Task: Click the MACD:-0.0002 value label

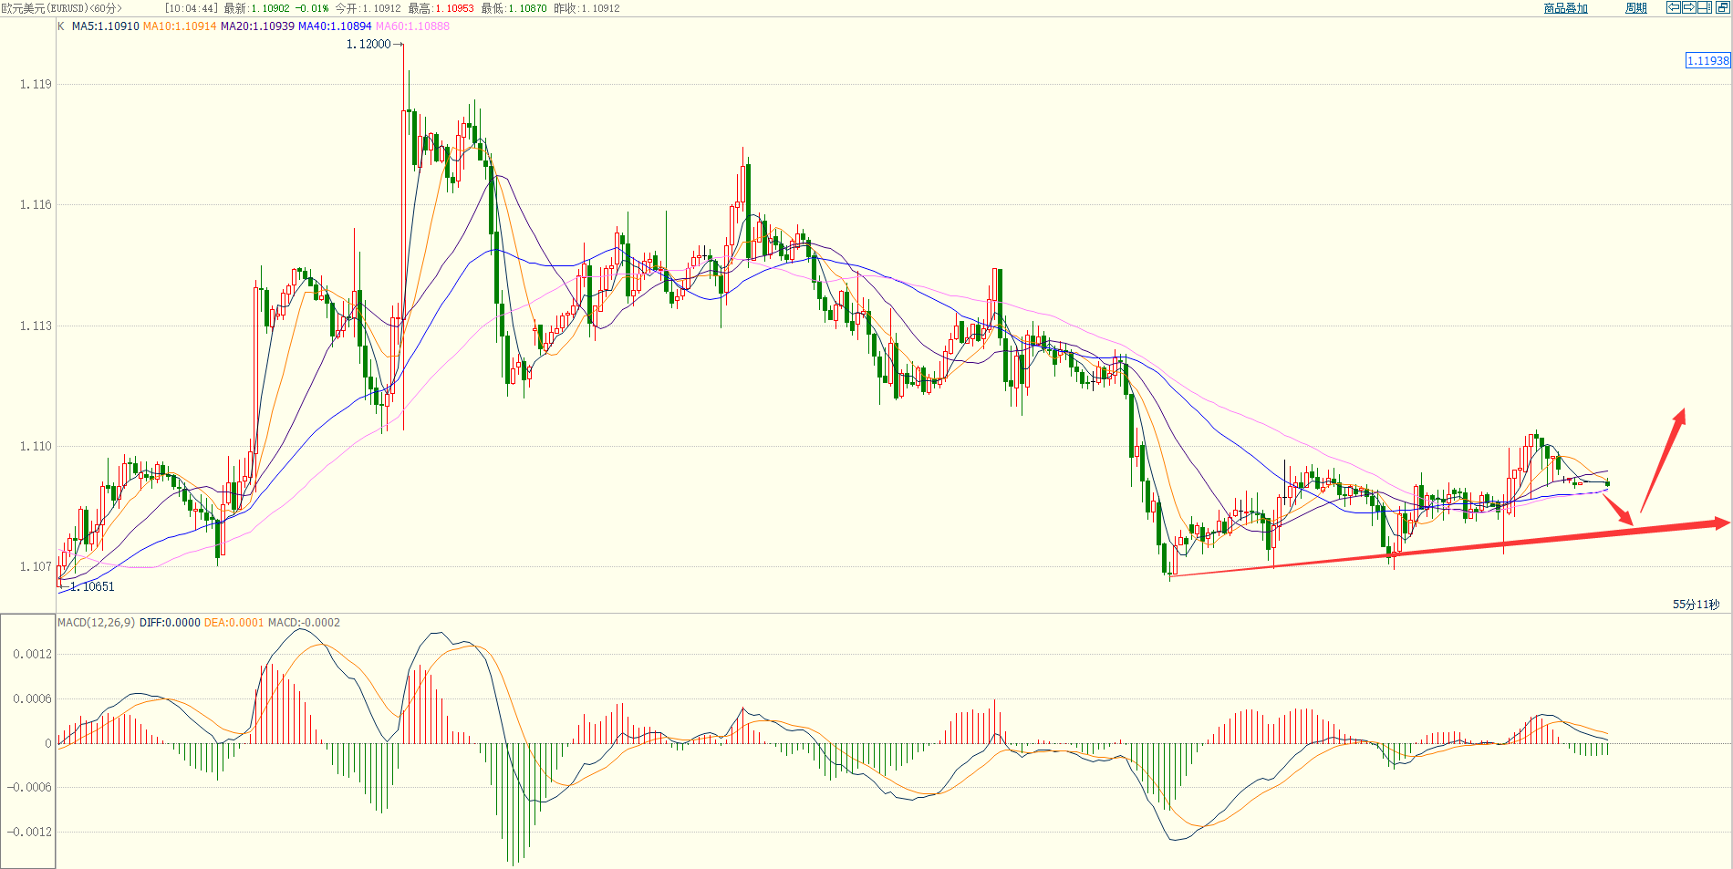Action: [x=304, y=623]
